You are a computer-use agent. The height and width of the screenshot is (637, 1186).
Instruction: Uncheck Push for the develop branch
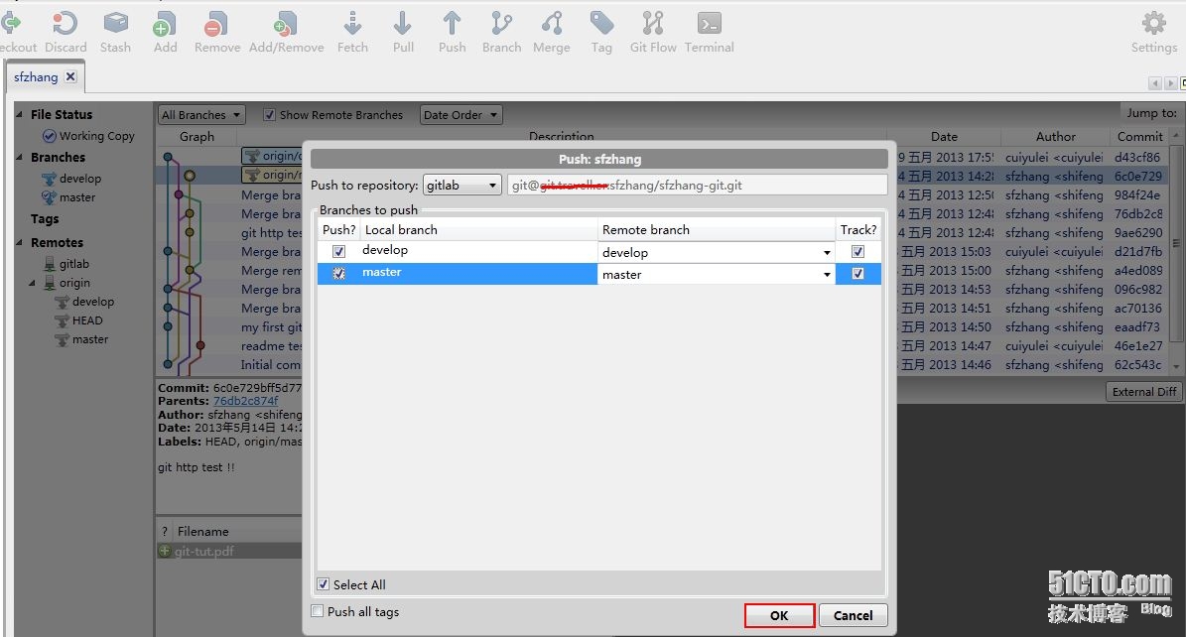(x=338, y=251)
